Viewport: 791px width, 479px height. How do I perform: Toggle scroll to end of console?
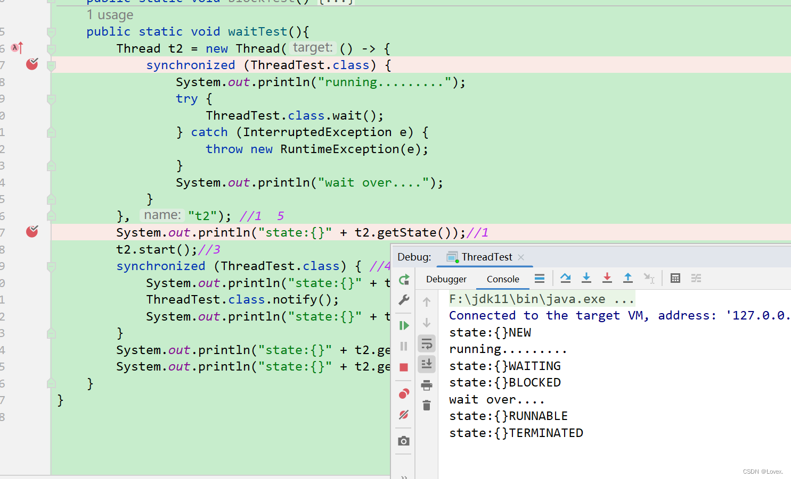pos(427,364)
